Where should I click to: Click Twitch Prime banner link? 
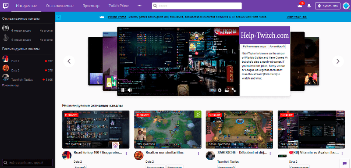117,17
